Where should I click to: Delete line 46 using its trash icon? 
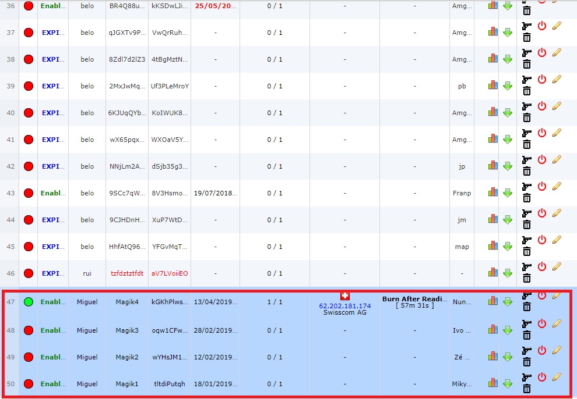coord(527,279)
